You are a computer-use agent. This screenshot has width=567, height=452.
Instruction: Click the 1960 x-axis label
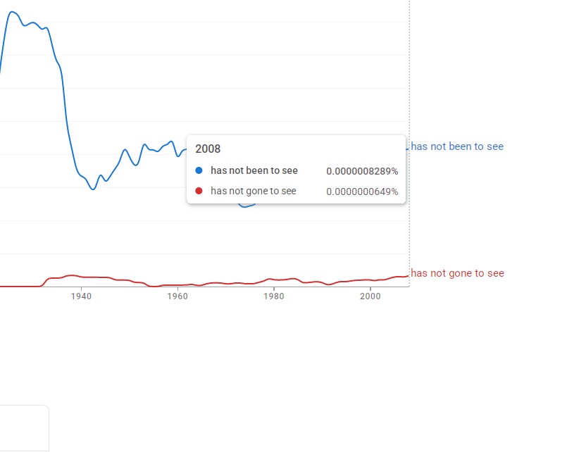click(x=177, y=297)
